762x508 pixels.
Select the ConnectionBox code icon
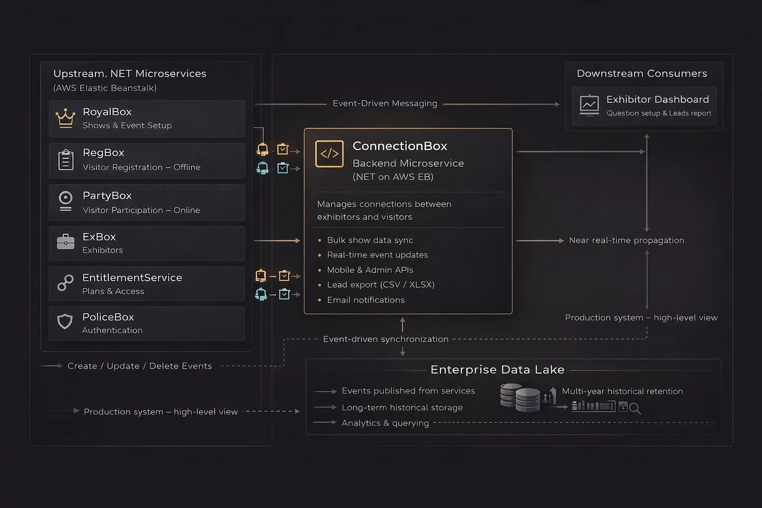coord(329,154)
